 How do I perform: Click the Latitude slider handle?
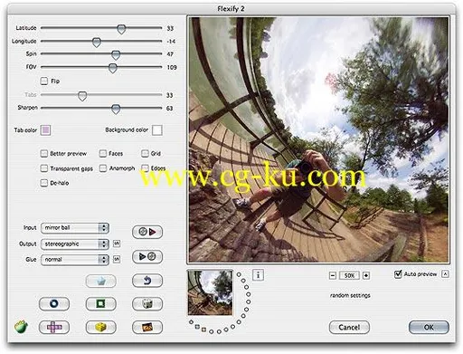pos(121,29)
